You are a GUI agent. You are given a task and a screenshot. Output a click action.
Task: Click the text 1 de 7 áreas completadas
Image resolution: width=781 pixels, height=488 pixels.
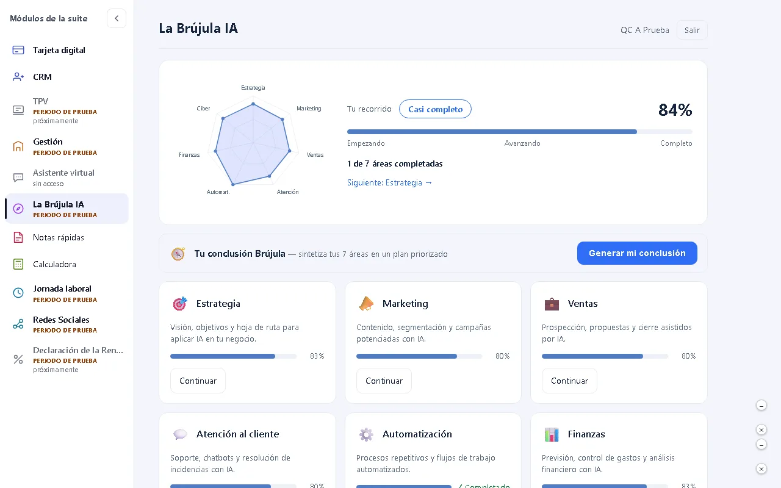coord(395,163)
